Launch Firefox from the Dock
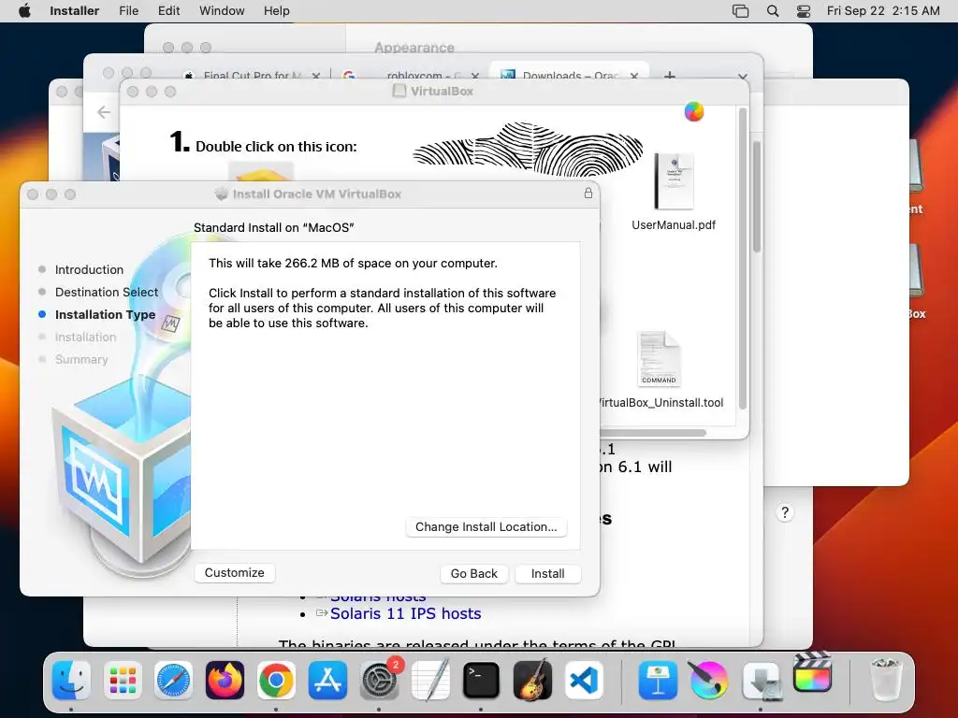 pyautogui.click(x=225, y=681)
